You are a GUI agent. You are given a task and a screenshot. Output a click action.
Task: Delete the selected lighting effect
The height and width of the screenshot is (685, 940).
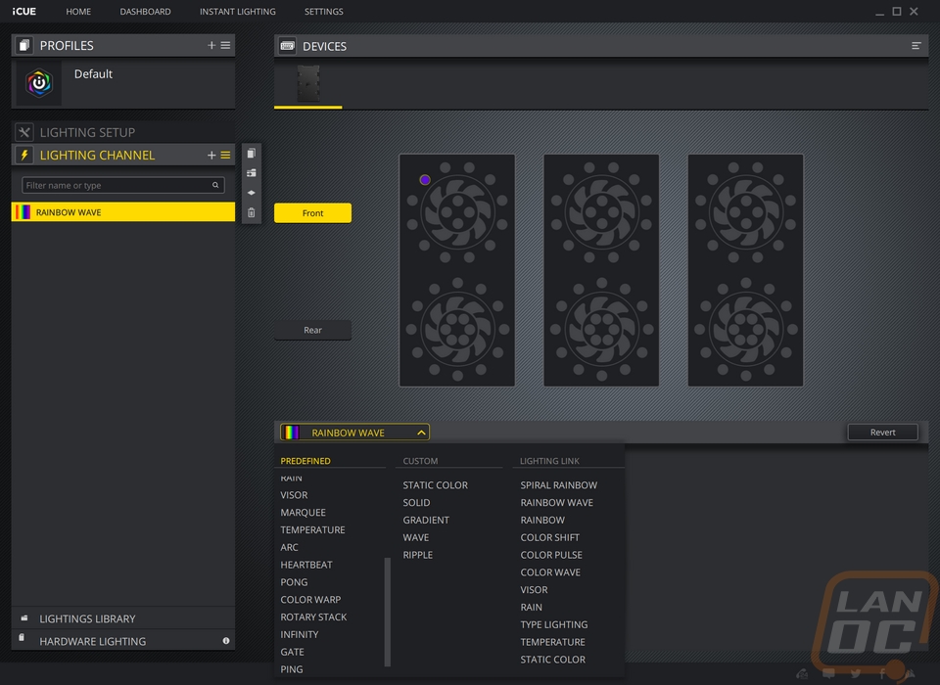(x=252, y=212)
